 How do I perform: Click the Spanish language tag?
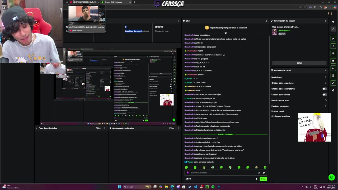282,34
